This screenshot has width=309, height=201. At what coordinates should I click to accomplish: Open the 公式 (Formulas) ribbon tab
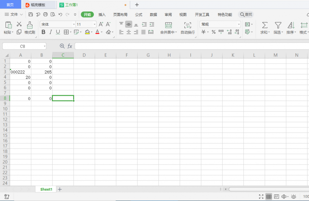click(x=139, y=15)
